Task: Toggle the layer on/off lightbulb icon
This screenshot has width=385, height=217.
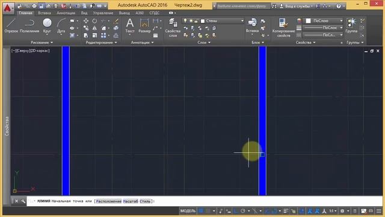Action: point(185,21)
